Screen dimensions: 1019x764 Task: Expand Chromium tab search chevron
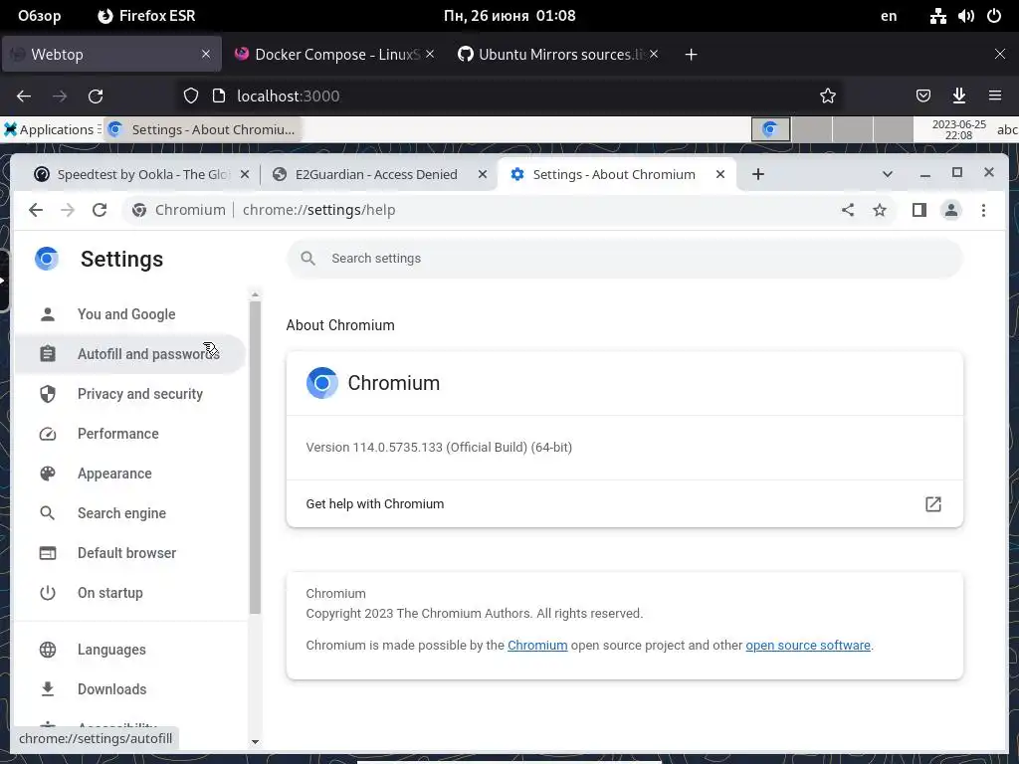click(887, 174)
